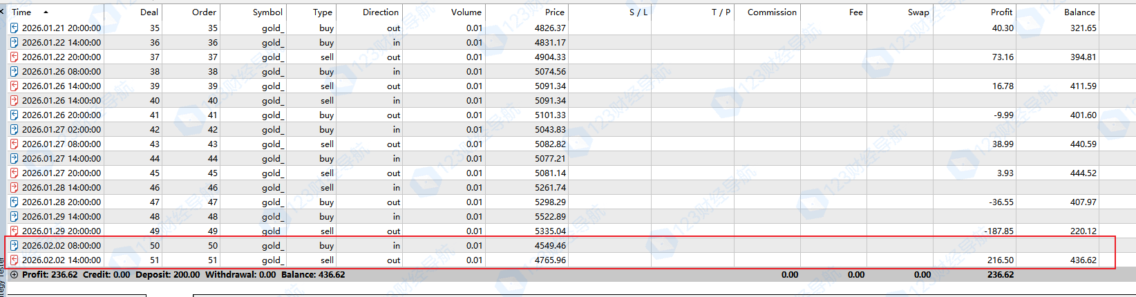Click the Balance column header
This screenshot has height=297, width=1136.
1079,12
